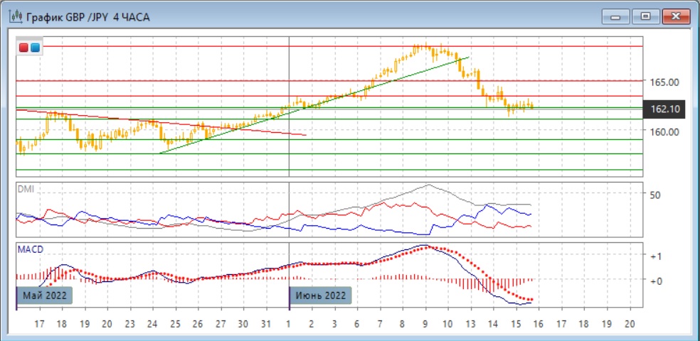The width and height of the screenshot is (700, 341).
Task: Click the MACD scale value +1
Action: (656, 256)
